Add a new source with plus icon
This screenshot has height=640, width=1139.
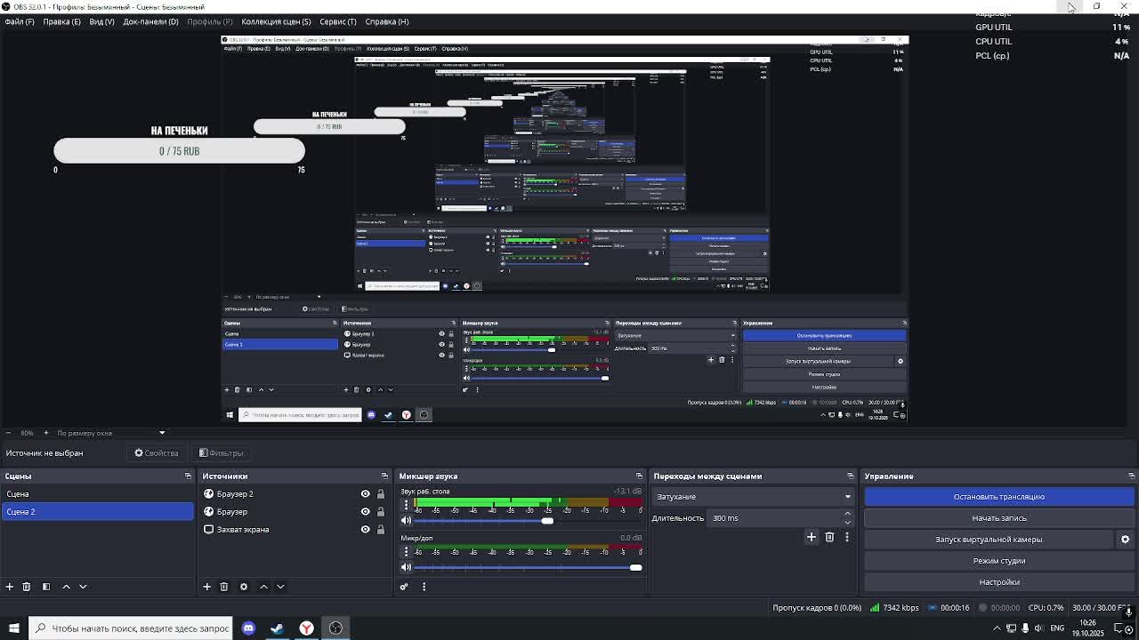[206, 587]
